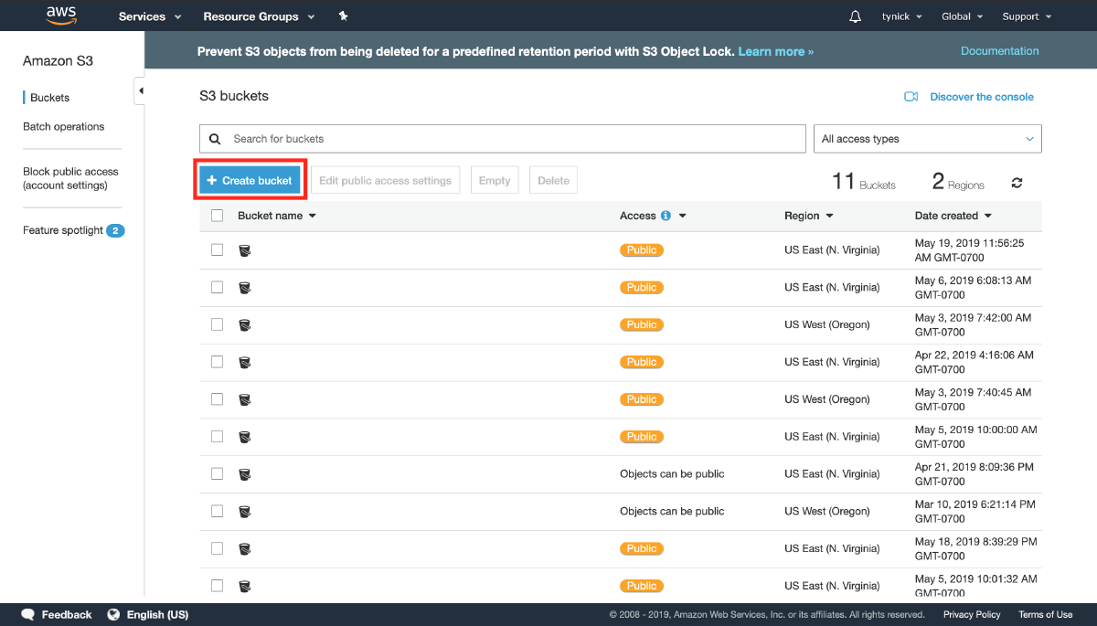The height and width of the screenshot is (626, 1097).
Task: Click the video camera icon beside Discover the console
Action: (x=911, y=97)
